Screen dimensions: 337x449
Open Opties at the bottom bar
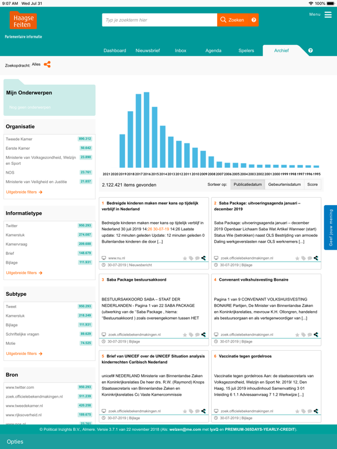pos(15,441)
